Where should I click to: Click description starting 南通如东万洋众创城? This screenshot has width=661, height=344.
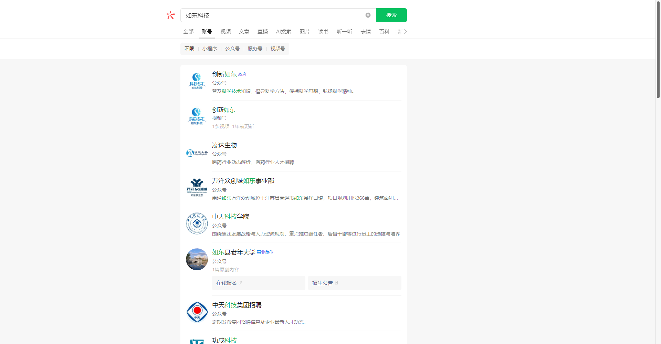305,198
